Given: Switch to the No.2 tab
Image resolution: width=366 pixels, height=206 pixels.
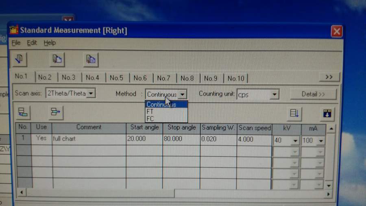Looking at the screenshot, I should click(x=45, y=77).
